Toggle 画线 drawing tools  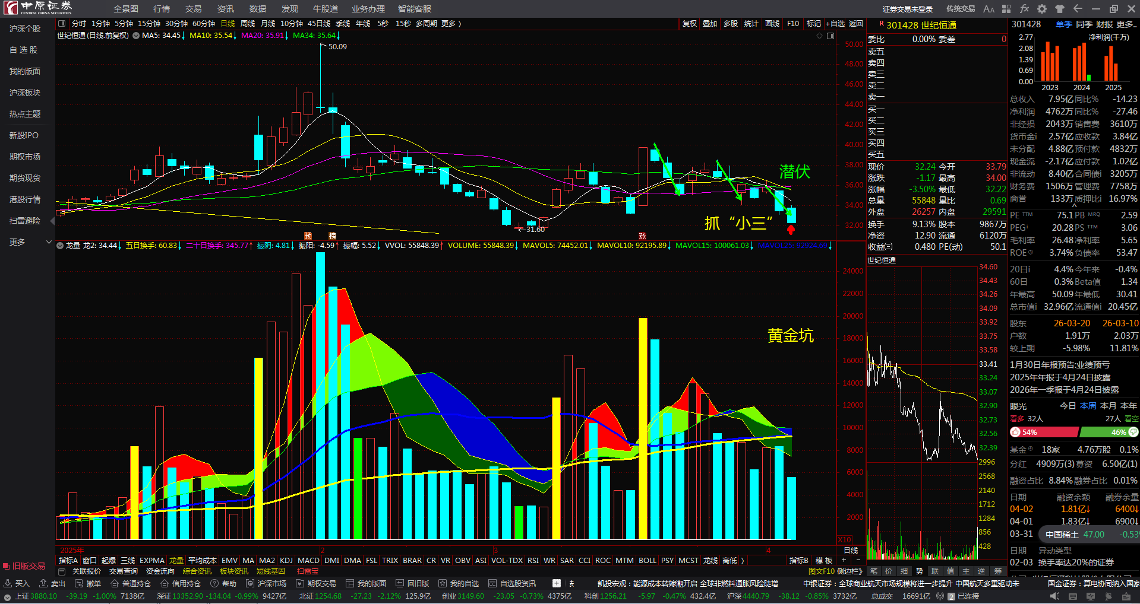click(772, 24)
